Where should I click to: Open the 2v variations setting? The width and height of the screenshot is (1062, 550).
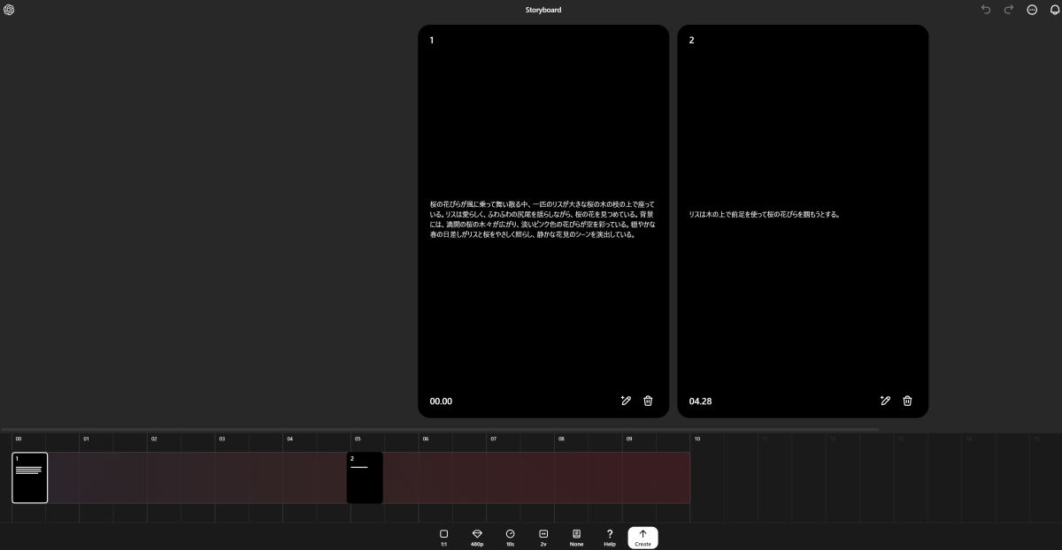(543, 538)
